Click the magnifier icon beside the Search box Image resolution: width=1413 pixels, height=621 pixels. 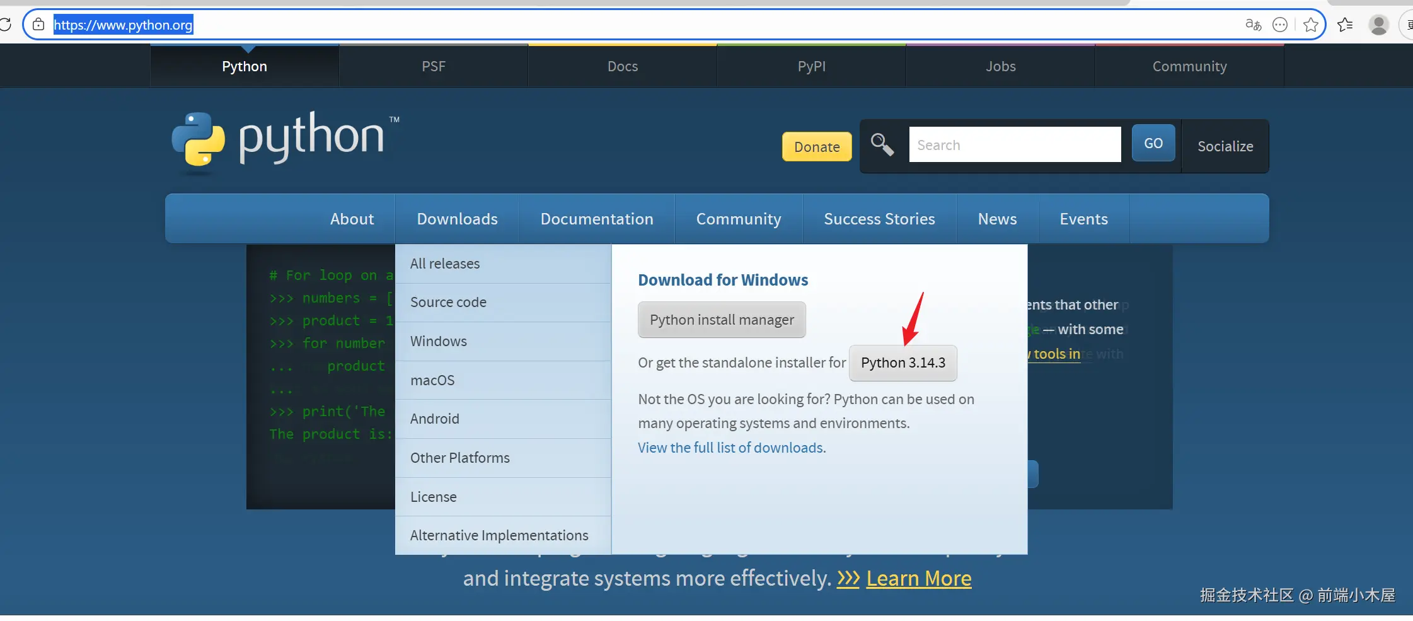point(882,144)
